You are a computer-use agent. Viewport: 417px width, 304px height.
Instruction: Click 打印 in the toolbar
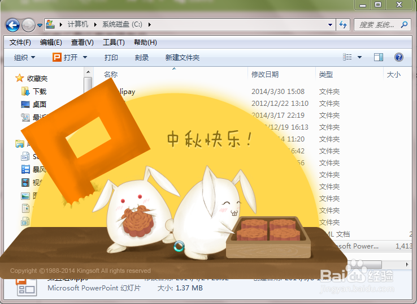(x=111, y=57)
